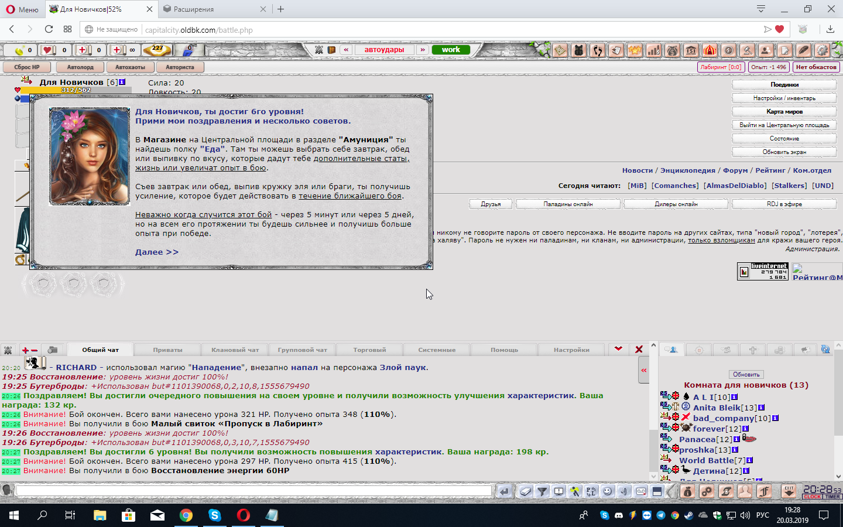Click the chat filter funnel icon
This screenshot has height=527, width=843.
pos(543,491)
